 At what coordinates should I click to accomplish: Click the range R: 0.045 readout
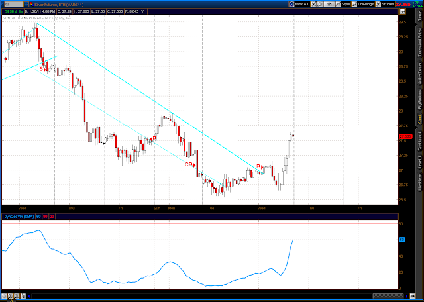point(132,11)
